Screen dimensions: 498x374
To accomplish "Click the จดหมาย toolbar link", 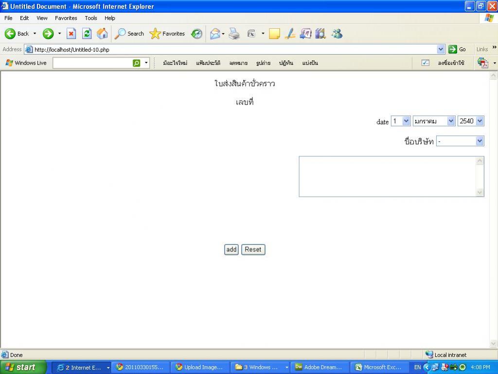I will 238,63.
